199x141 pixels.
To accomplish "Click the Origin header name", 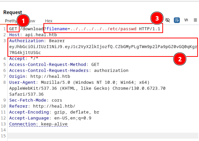I will pyautogui.click(x=17, y=76).
